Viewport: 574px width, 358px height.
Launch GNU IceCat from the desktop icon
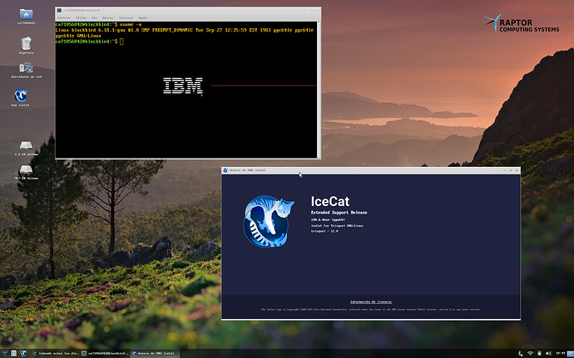[21, 96]
